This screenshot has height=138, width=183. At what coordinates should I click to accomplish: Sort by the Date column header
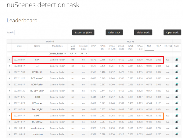coord(20,46)
